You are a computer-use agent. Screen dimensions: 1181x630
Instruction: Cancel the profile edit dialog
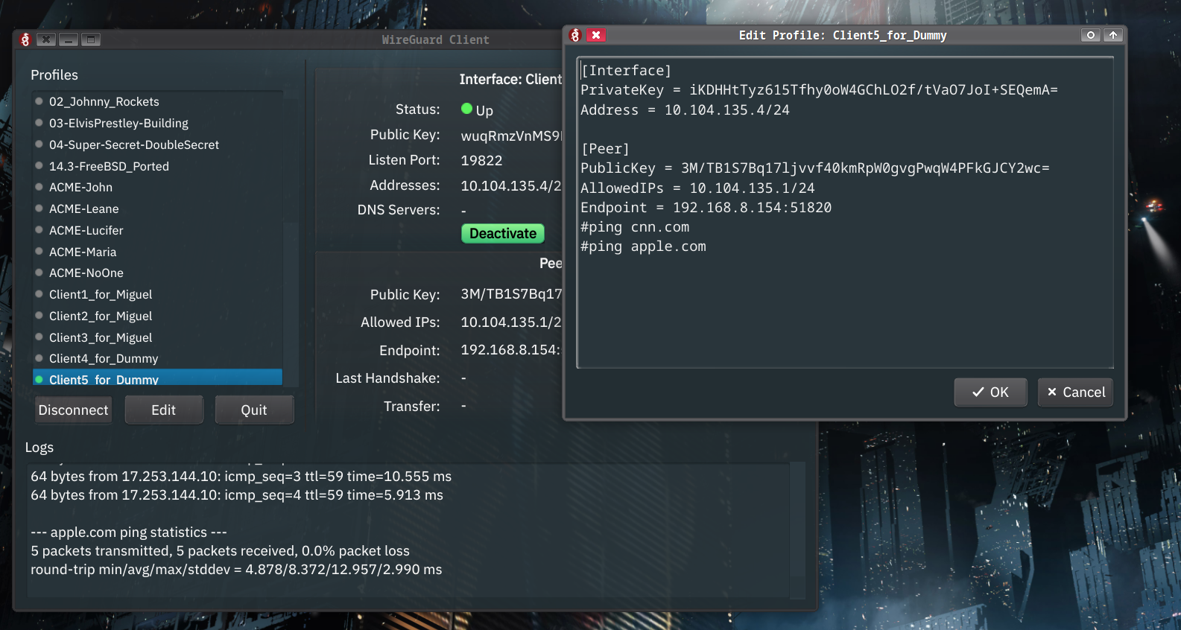[1075, 392]
